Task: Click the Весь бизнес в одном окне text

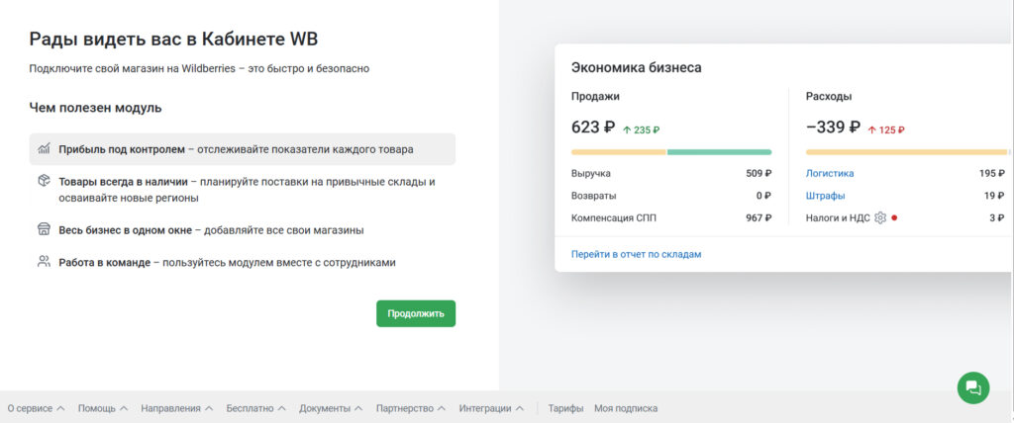Action: point(211,230)
